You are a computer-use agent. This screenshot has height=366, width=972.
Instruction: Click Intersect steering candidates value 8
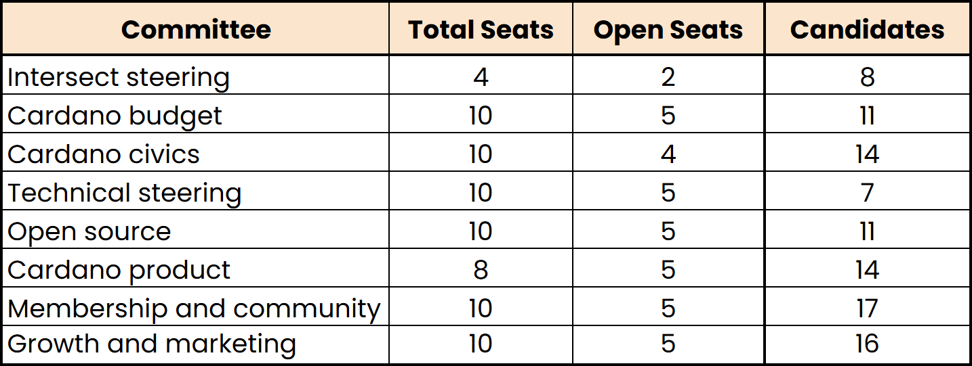coord(867,77)
